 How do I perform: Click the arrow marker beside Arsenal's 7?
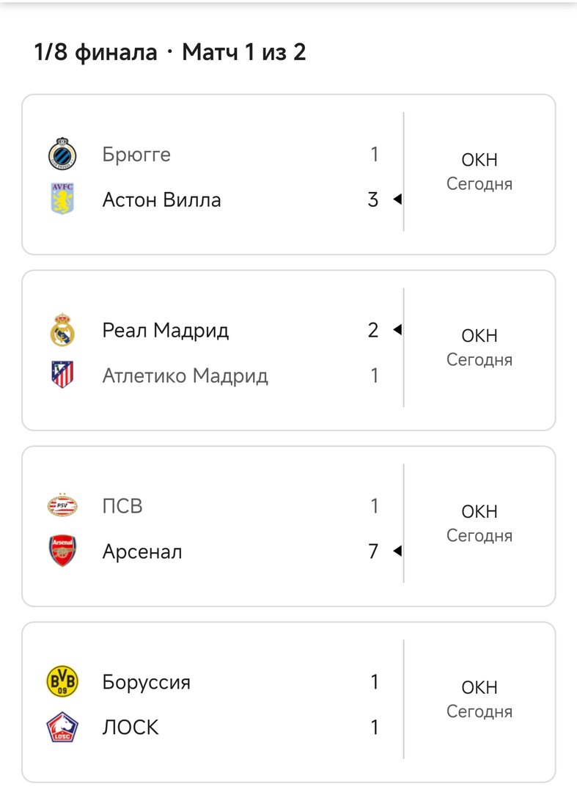point(397,551)
